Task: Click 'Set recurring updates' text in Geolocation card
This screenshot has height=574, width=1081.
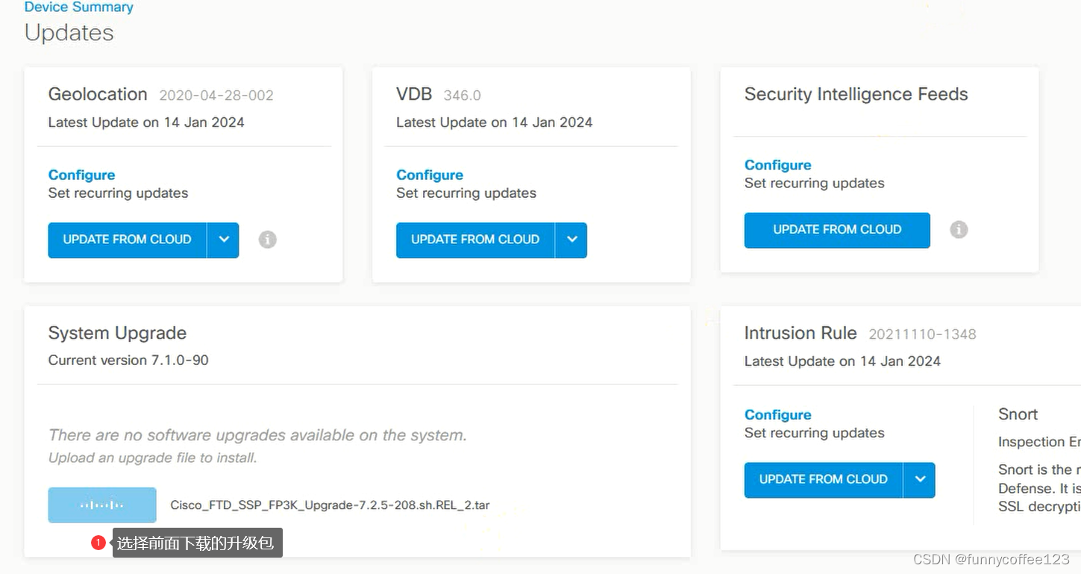Action: point(118,193)
